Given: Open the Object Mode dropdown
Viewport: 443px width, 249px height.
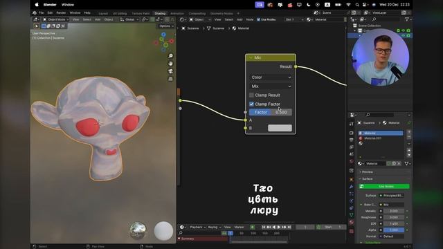Looking at the screenshot, I should [x=55, y=19].
